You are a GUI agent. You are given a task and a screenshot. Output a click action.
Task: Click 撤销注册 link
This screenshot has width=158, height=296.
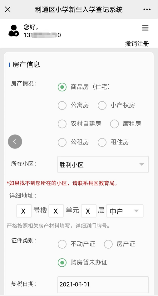[137, 44]
